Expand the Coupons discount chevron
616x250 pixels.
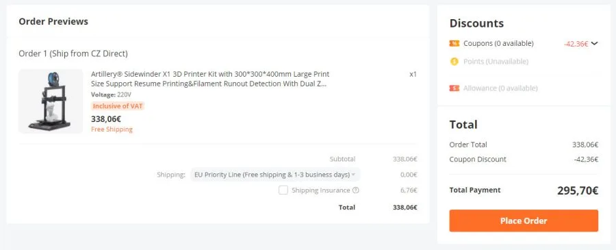point(594,44)
